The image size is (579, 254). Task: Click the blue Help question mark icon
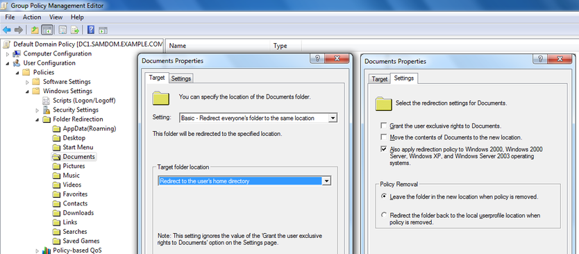coord(91,30)
